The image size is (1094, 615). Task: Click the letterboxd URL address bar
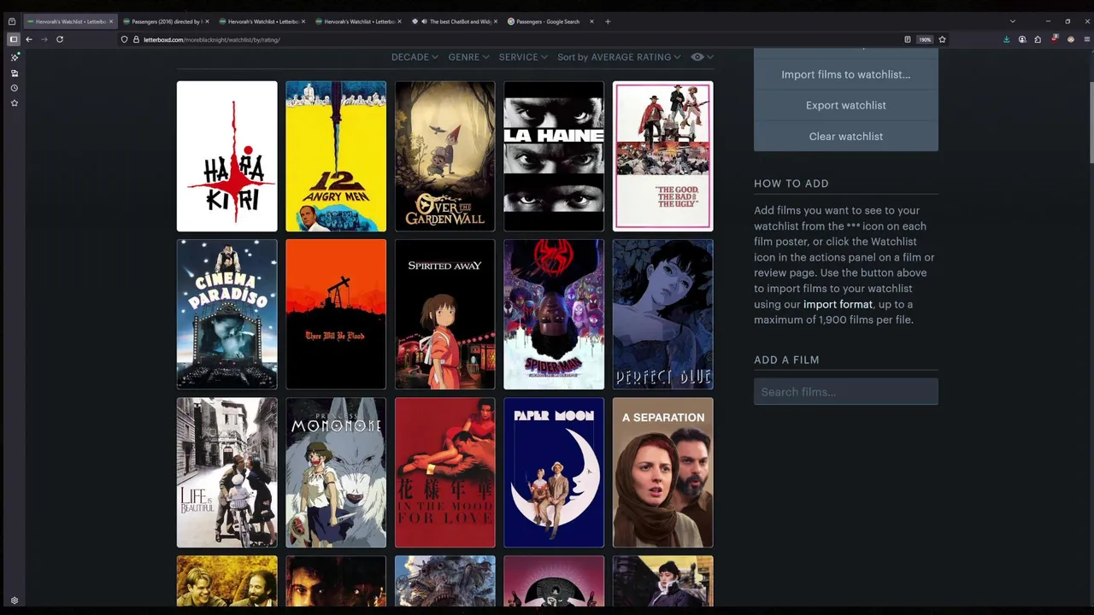click(x=513, y=39)
